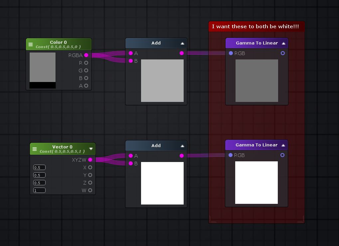The height and width of the screenshot is (246, 339).
Task: Click the black alpha bar in Color 0
Action: (43, 85)
